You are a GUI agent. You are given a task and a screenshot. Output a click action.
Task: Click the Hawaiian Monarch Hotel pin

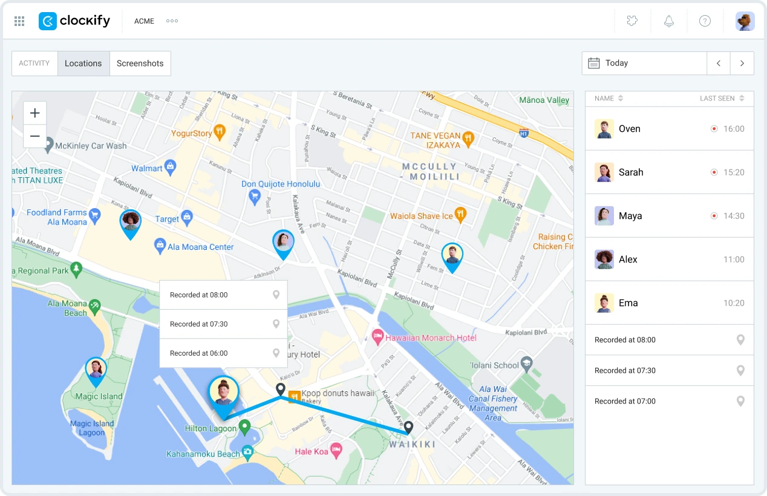(x=377, y=336)
